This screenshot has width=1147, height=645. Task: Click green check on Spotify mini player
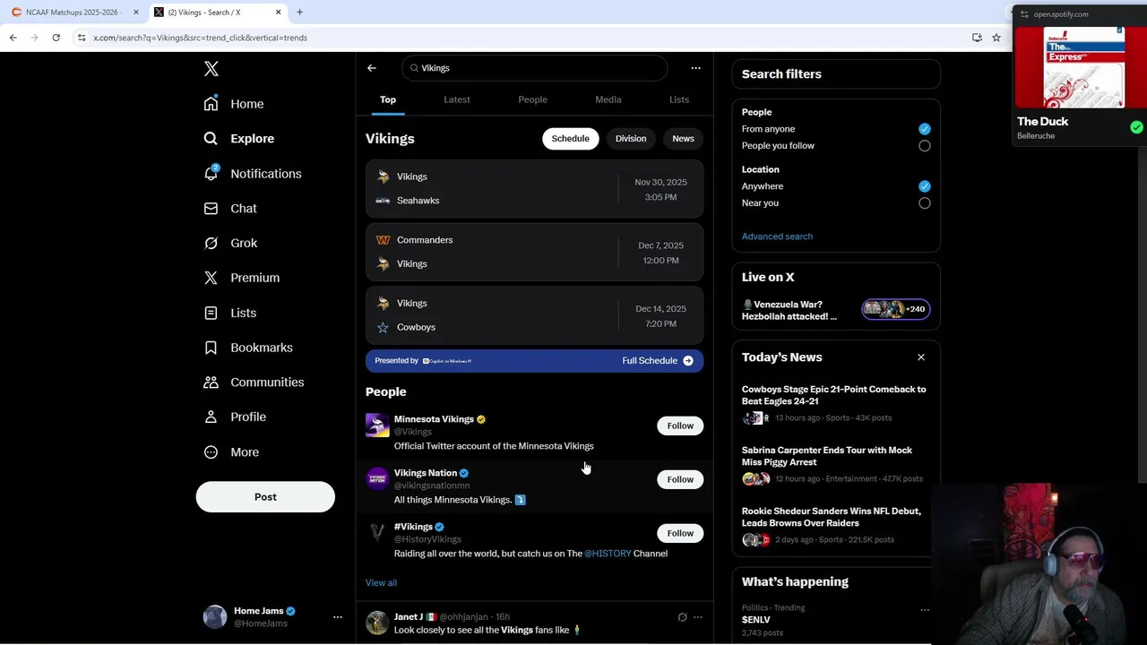[1136, 127]
